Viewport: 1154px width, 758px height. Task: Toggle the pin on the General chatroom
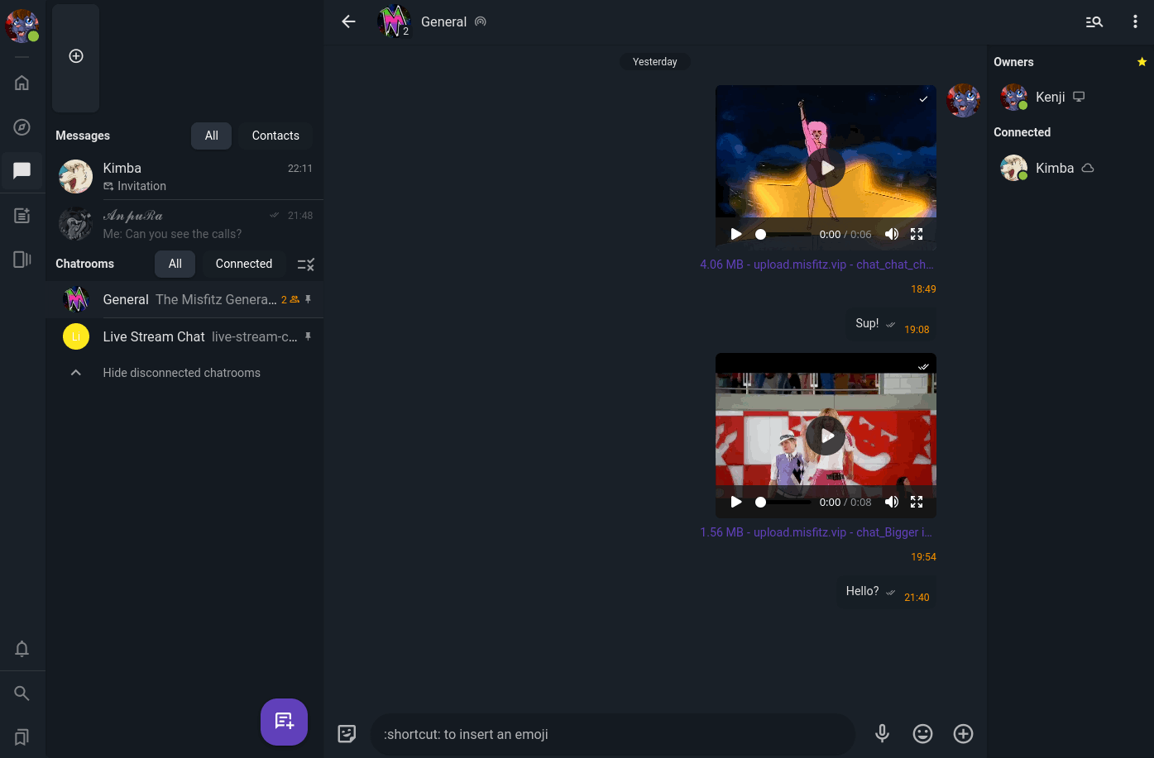coord(308,298)
